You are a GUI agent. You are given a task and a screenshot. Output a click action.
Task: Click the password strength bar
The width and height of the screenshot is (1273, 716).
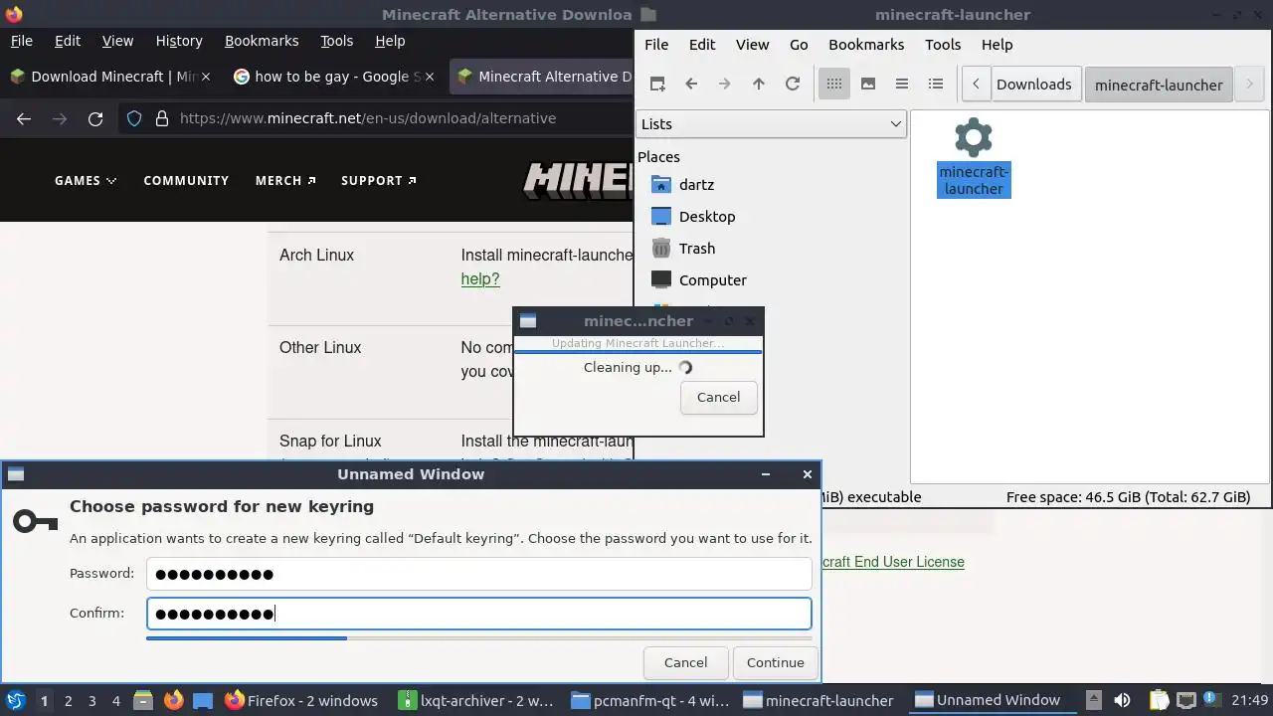pos(478,638)
